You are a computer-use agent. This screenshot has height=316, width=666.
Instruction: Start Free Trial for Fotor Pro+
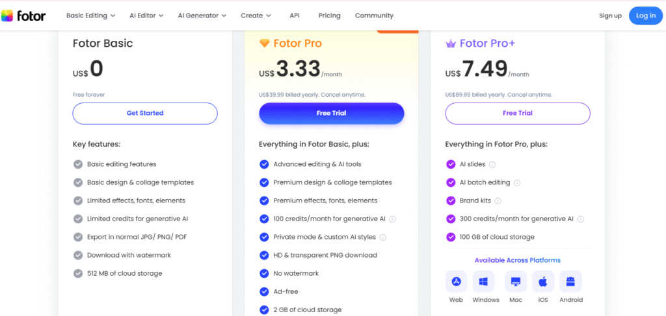517,114
